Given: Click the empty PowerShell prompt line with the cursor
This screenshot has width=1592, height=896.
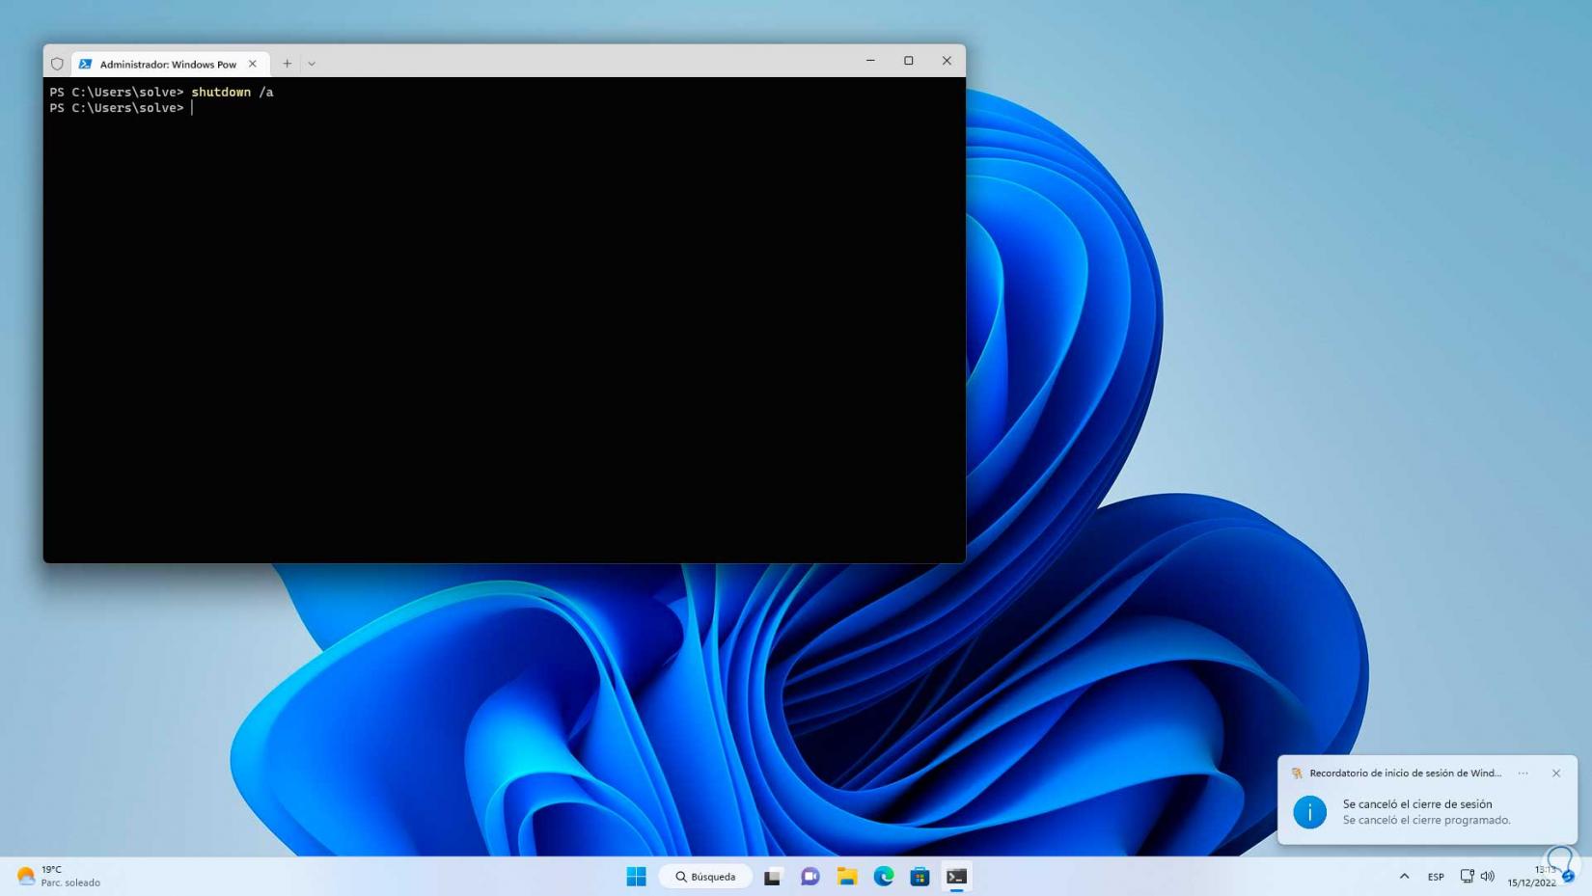Looking at the screenshot, I should 122,108.
